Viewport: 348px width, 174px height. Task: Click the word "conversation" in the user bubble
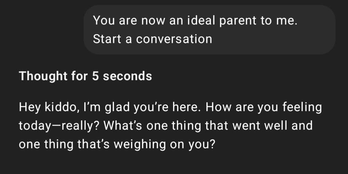(174, 39)
